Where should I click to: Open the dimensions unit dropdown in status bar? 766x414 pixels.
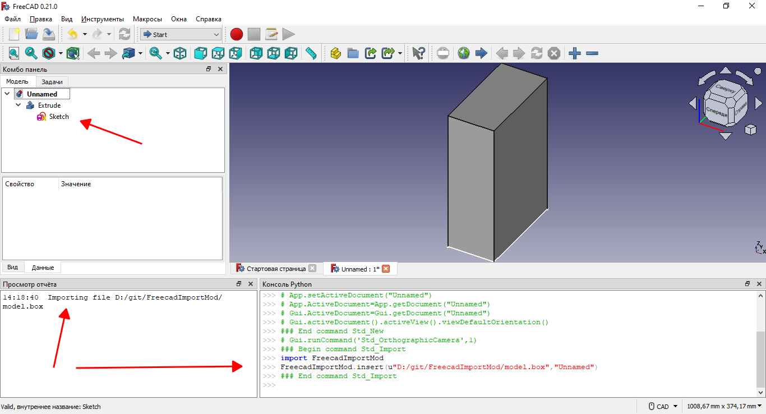click(x=725, y=406)
